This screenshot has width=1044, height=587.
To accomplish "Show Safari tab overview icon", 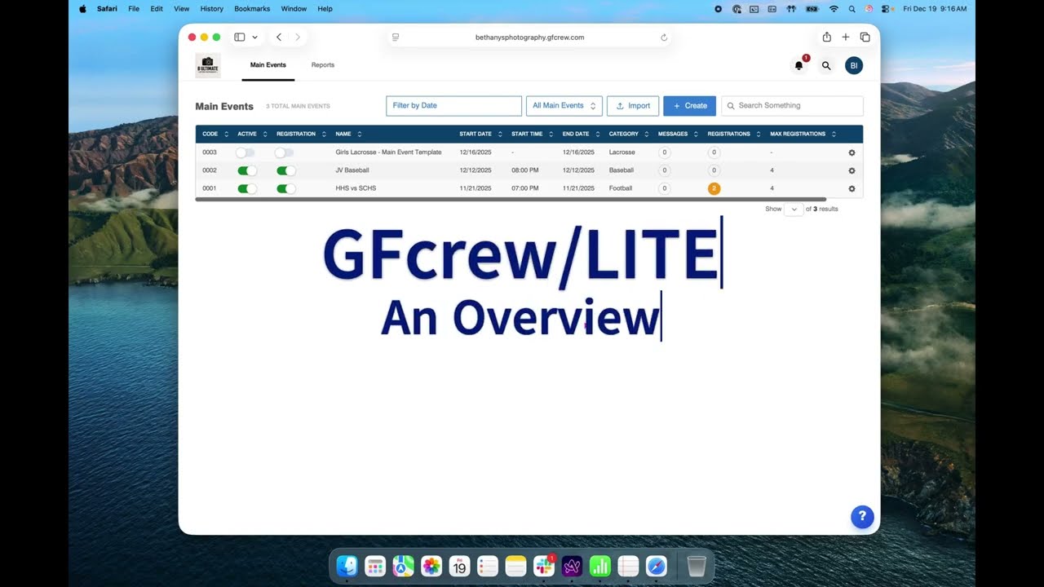I will click(865, 37).
